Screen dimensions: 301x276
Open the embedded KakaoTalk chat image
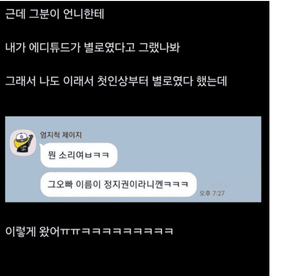tap(133, 159)
